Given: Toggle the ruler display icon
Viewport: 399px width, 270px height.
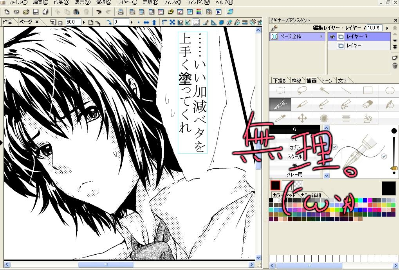Looking at the screenshot, I should coord(164,22).
